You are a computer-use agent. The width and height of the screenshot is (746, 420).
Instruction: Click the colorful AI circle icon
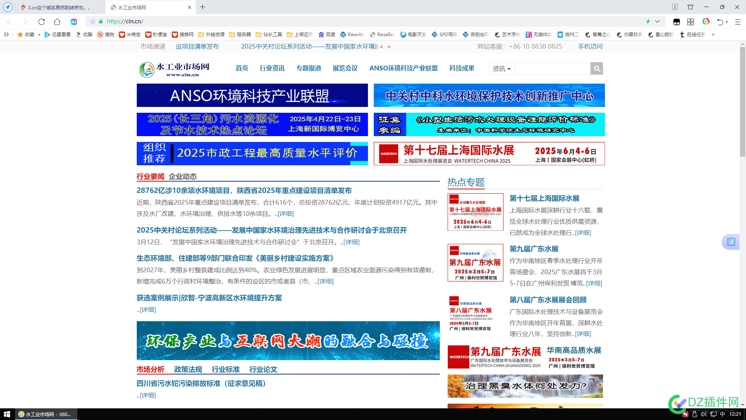pos(706,21)
